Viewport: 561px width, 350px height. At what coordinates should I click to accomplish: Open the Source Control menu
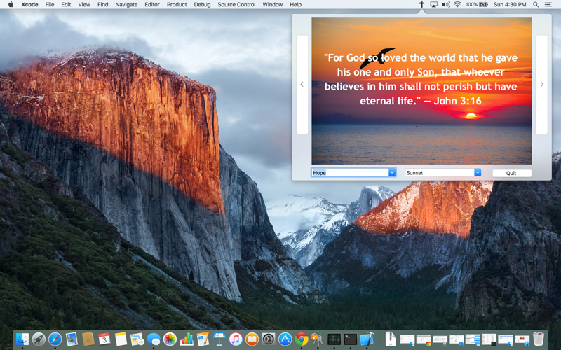(236, 5)
